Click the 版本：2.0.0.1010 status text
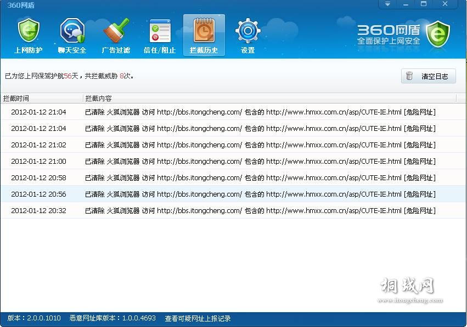 coord(34,318)
